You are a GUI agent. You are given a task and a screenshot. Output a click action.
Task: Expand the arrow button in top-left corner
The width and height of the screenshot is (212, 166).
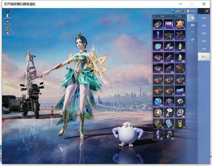coord(8,11)
